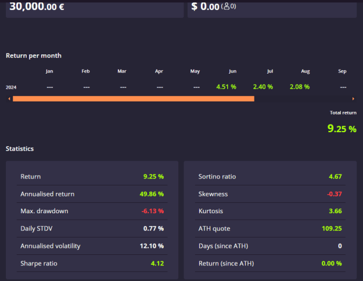Click the Annualised return statistic row
Image resolution: width=363 pixels, height=281 pixels.
click(x=92, y=194)
